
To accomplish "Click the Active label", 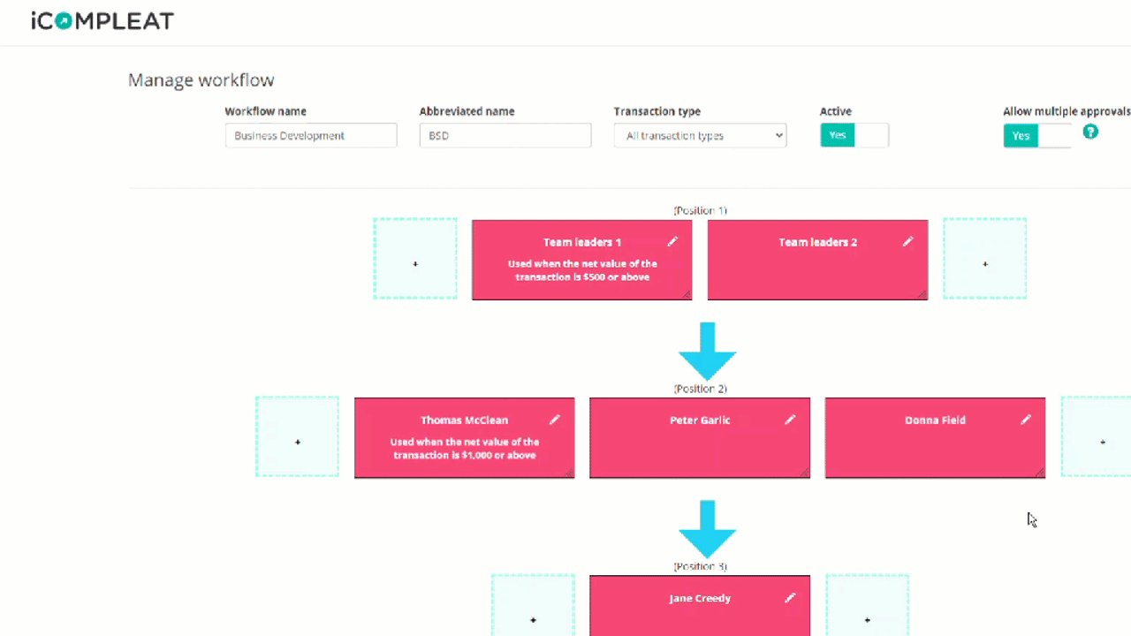I will [836, 111].
